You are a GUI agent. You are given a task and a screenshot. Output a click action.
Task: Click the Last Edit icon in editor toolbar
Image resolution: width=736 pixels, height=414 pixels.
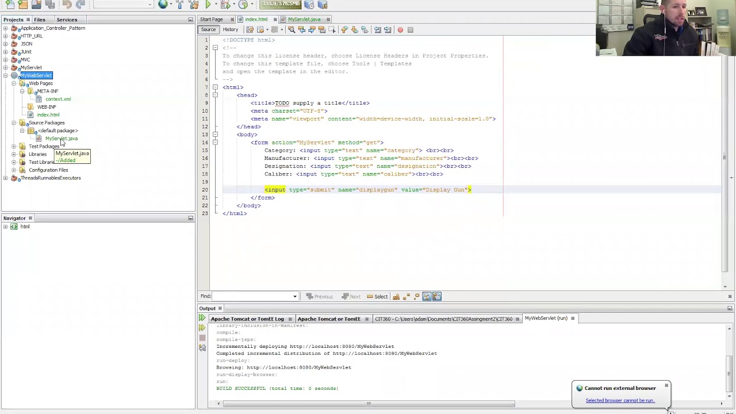[x=250, y=30]
